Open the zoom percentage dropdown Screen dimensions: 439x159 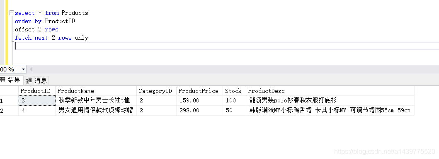23,69
